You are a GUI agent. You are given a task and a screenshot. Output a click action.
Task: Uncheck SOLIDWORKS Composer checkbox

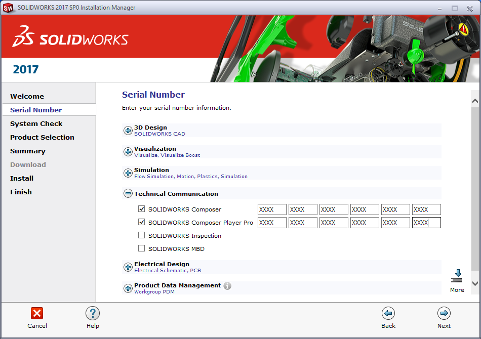(141, 209)
